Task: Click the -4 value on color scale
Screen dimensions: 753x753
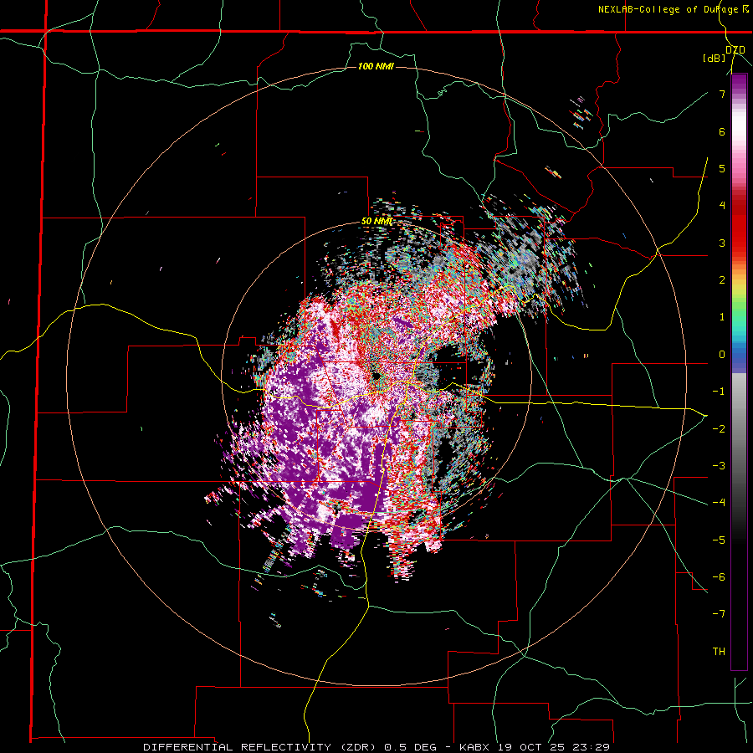Action: pos(719,503)
